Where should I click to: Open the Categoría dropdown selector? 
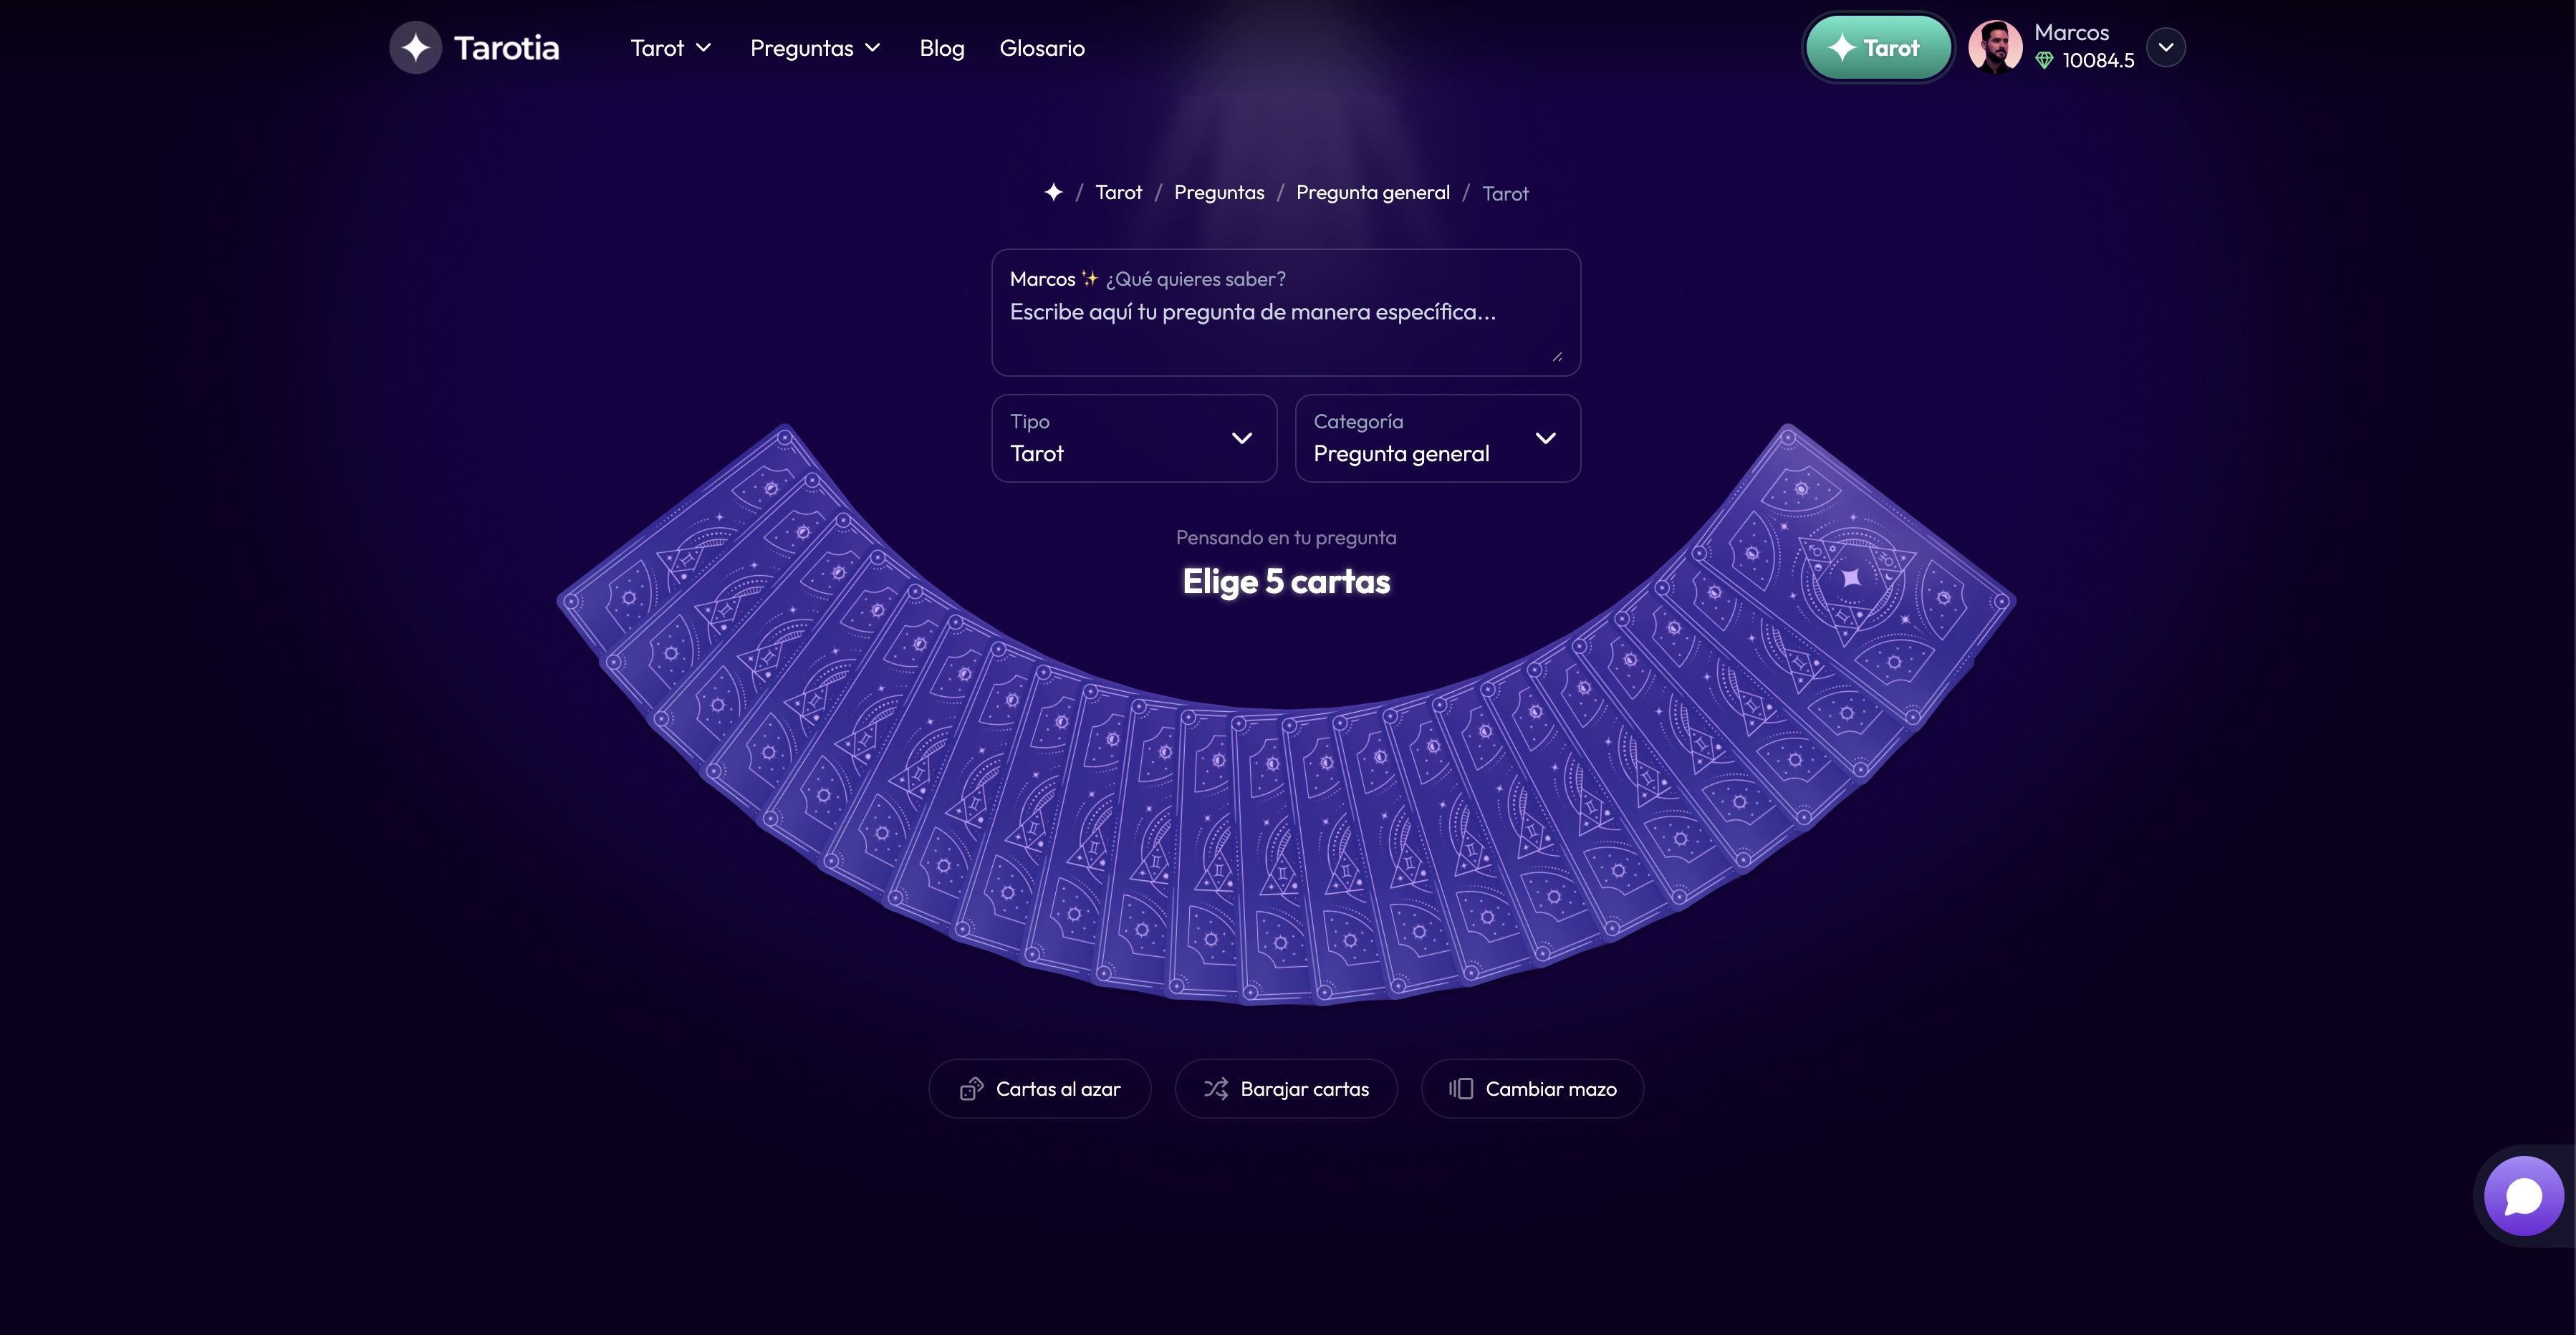(x=1437, y=438)
